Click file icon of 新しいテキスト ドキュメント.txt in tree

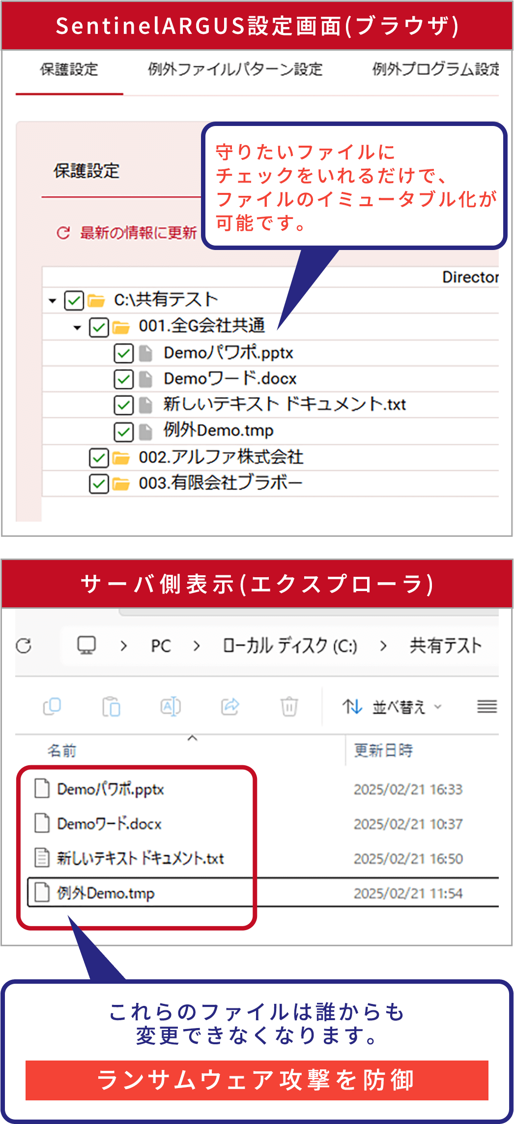click(145, 405)
